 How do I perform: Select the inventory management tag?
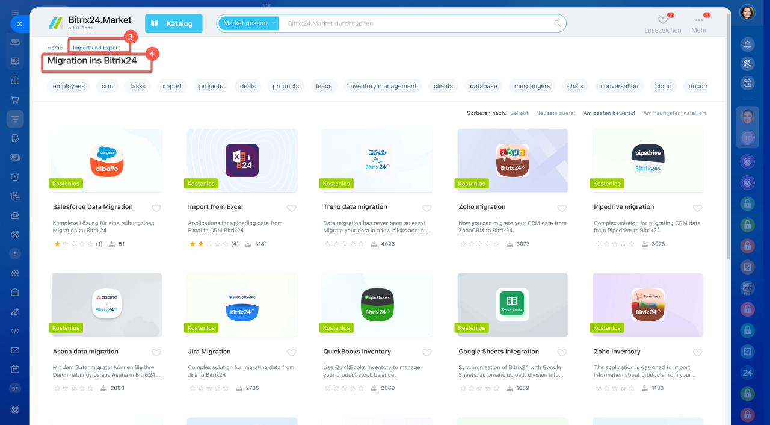click(383, 86)
